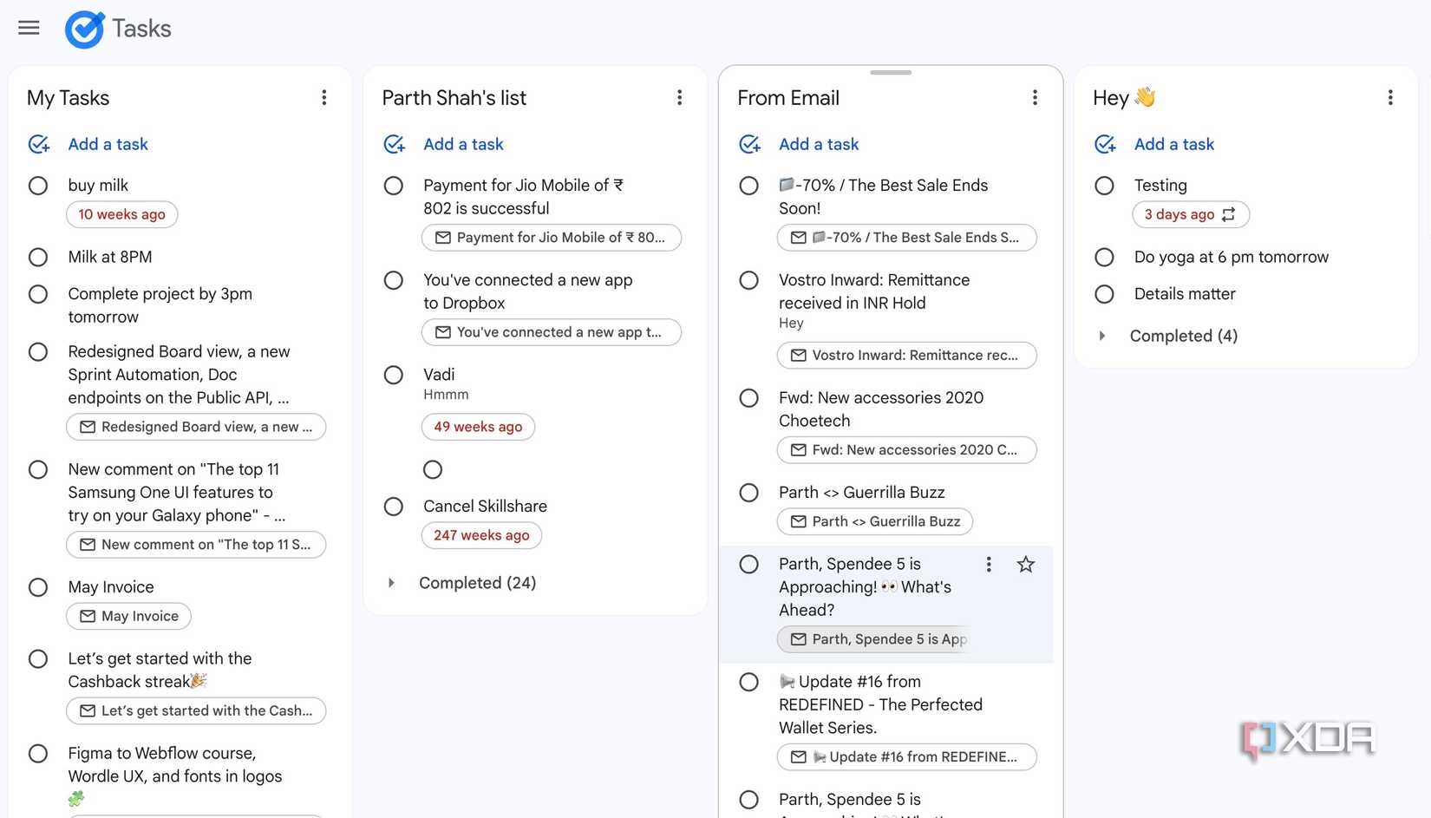Select the My Tasks list title
Screen dimensions: 1431x818
point(69,98)
